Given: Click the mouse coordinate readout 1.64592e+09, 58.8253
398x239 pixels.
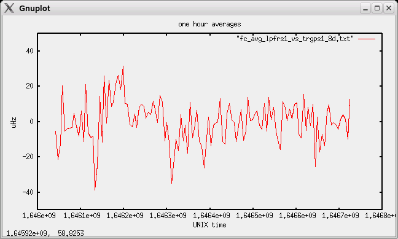Looking at the screenshot, I should click(x=45, y=233).
